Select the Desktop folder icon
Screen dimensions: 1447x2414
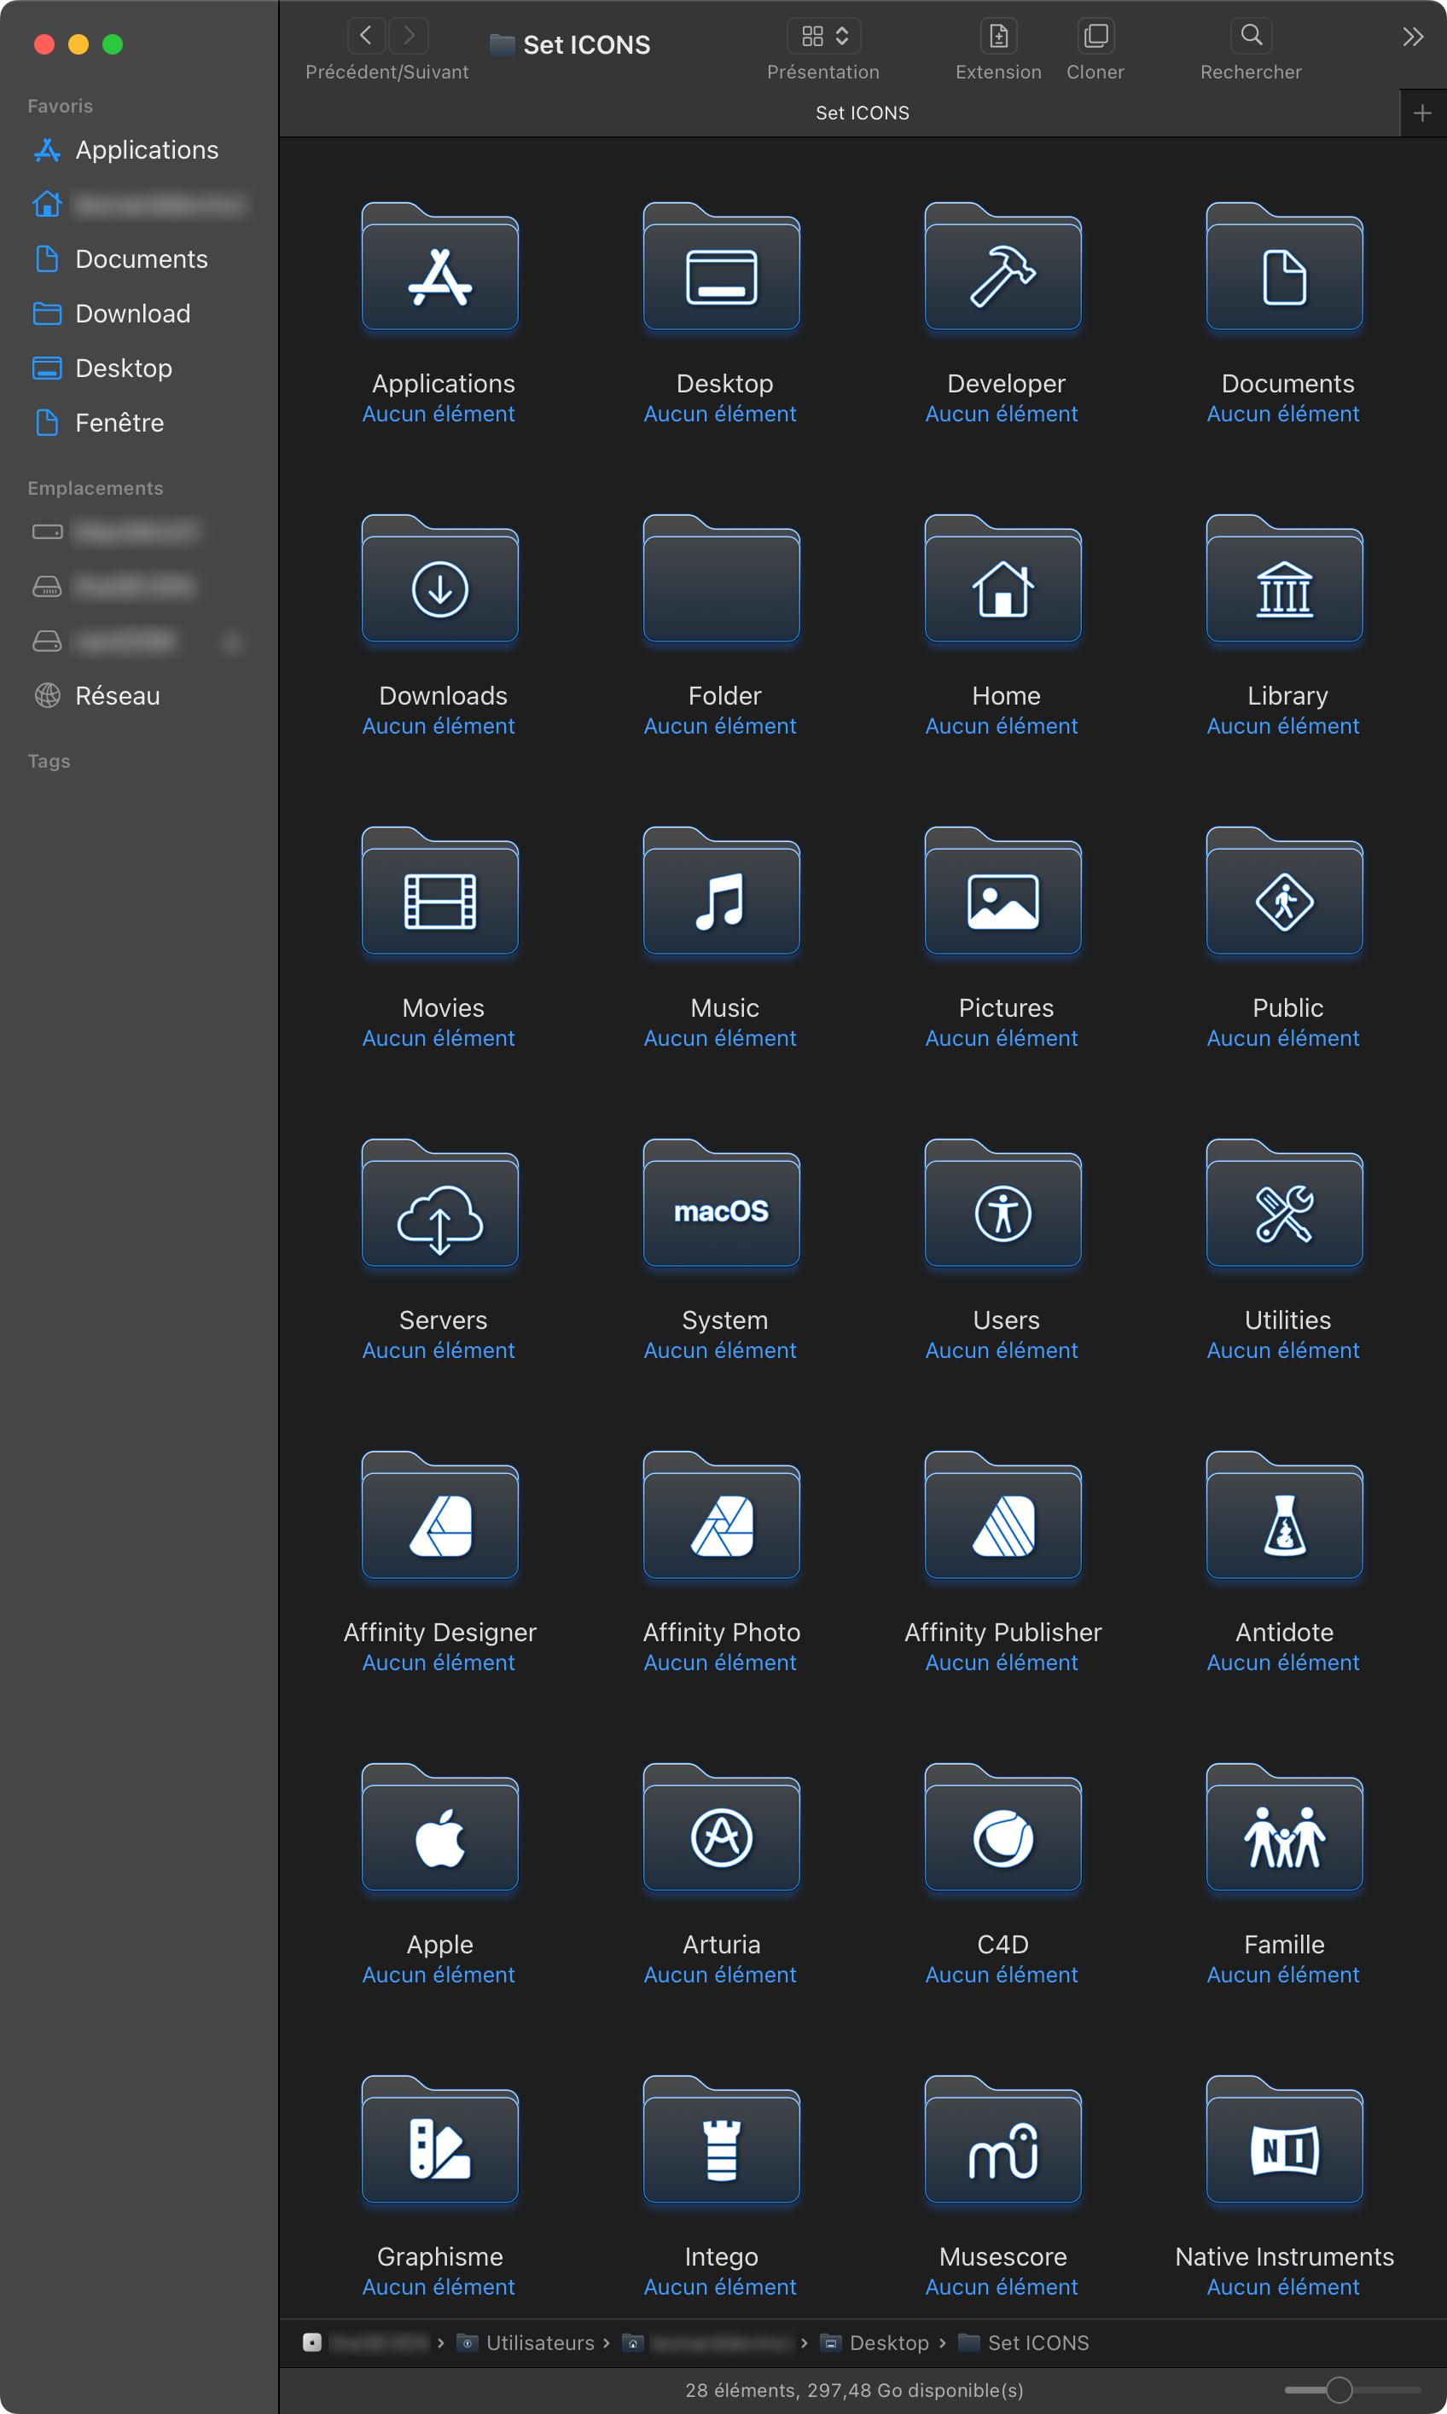coord(722,267)
